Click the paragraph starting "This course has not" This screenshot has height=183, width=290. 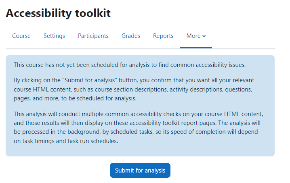(130, 65)
